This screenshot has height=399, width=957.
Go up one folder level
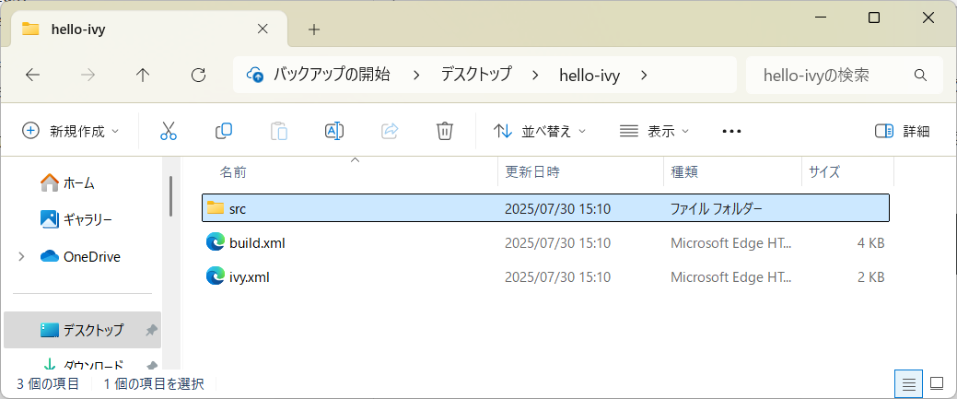pyautogui.click(x=143, y=76)
